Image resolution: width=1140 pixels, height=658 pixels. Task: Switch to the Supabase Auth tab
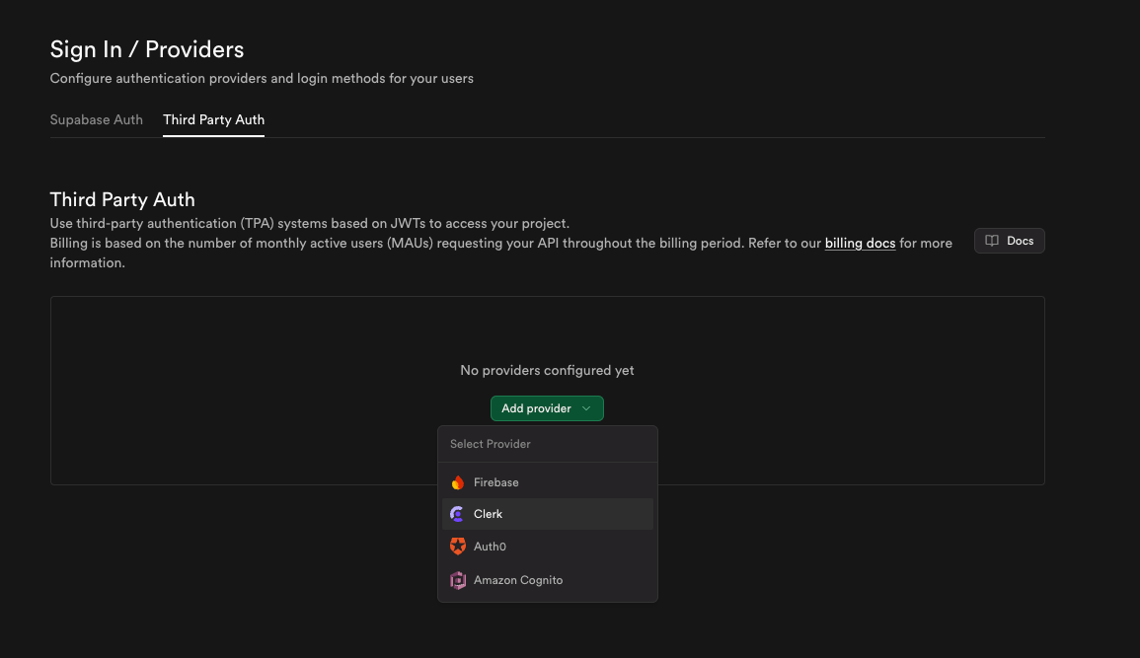[96, 119]
